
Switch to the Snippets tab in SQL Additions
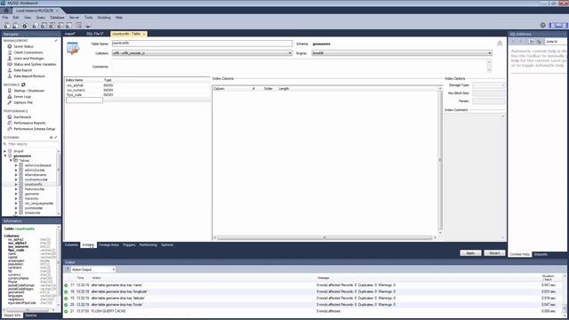[x=541, y=254]
